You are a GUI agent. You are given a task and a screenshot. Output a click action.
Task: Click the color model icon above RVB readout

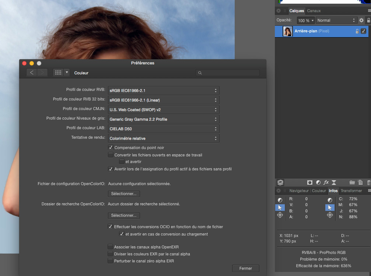[x=280, y=200]
